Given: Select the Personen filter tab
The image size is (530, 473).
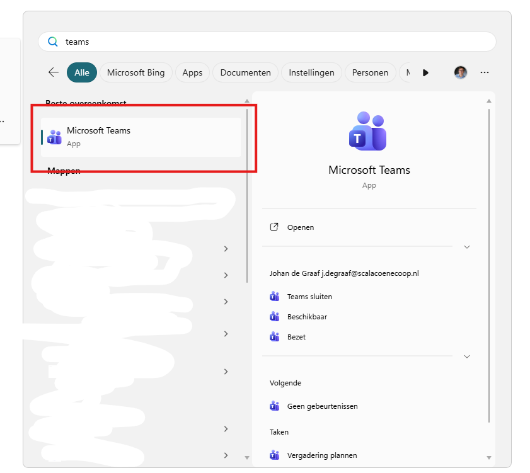Looking at the screenshot, I should point(370,72).
